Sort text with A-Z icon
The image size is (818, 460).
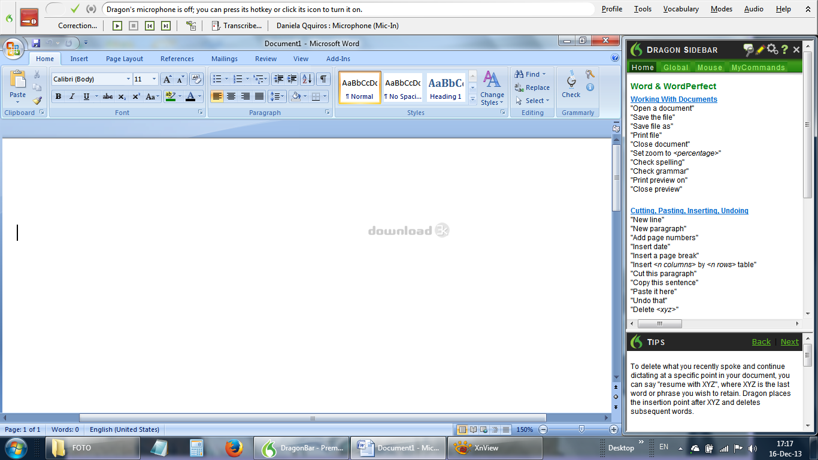pos(307,79)
